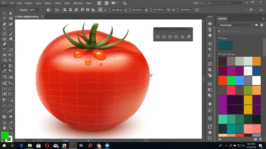Click Vertical Align Top icon
This screenshot has width=266, height=149.
coord(82,10)
